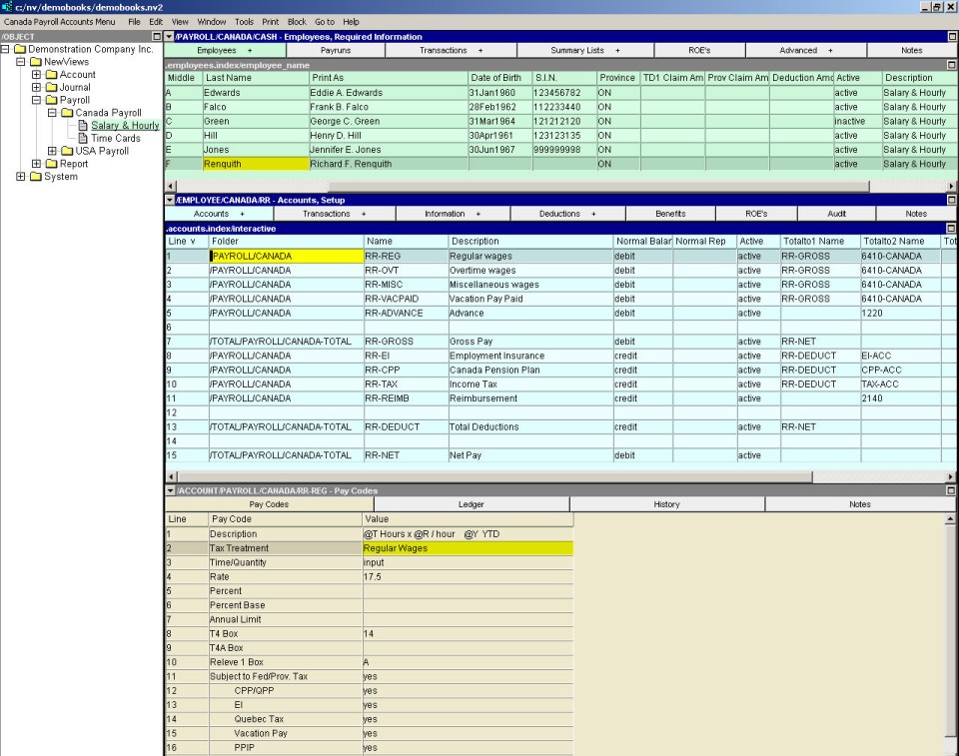Click the Summary Lists tab button

point(585,50)
